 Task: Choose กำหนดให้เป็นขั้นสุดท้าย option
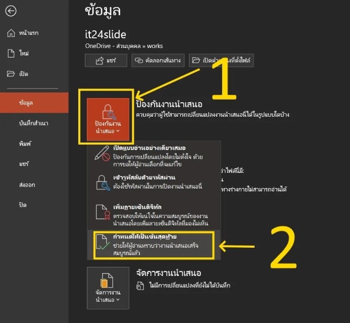pos(154,245)
